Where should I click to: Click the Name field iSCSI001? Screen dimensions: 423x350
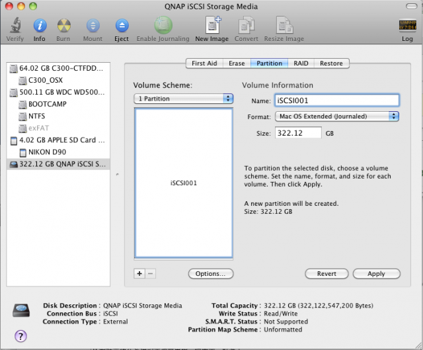[x=337, y=101]
